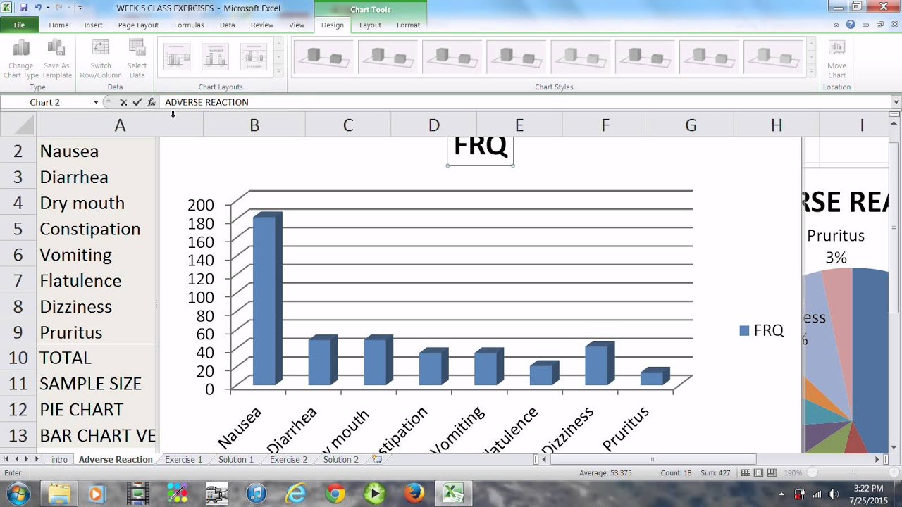Minimize the ribbon with caret icon
Image resolution: width=902 pixels, height=507 pixels.
pyautogui.click(x=836, y=25)
